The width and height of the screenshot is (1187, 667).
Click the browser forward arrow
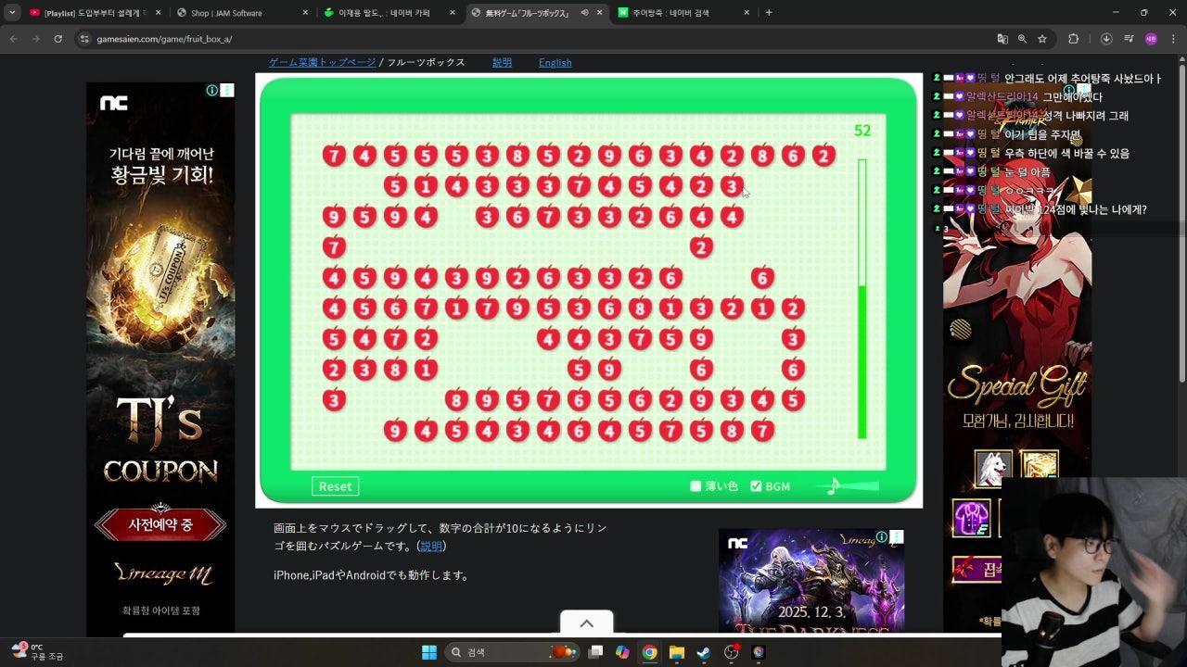35,39
